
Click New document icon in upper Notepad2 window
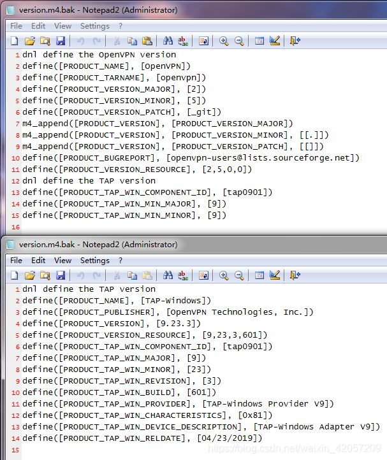coord(15,41)
